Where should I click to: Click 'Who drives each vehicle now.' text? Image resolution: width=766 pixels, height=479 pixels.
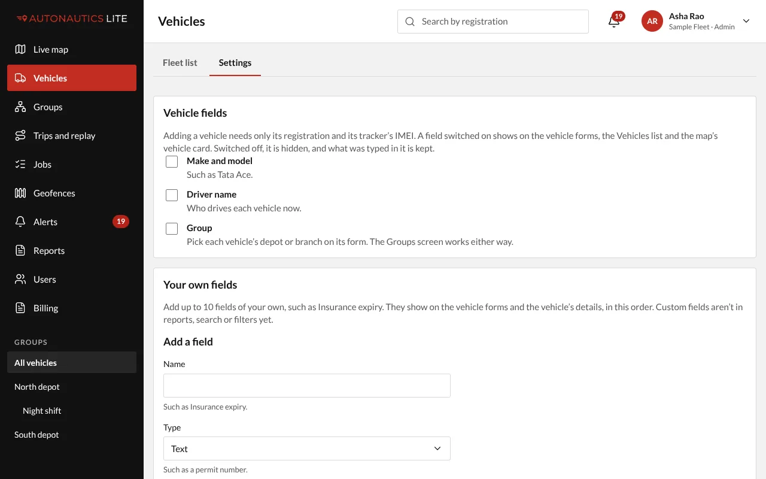pyautogui.click(x=244, y=208)
